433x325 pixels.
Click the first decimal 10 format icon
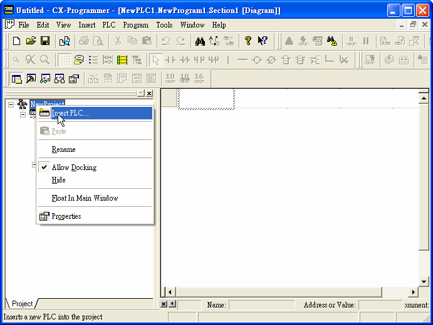[170, 79]
